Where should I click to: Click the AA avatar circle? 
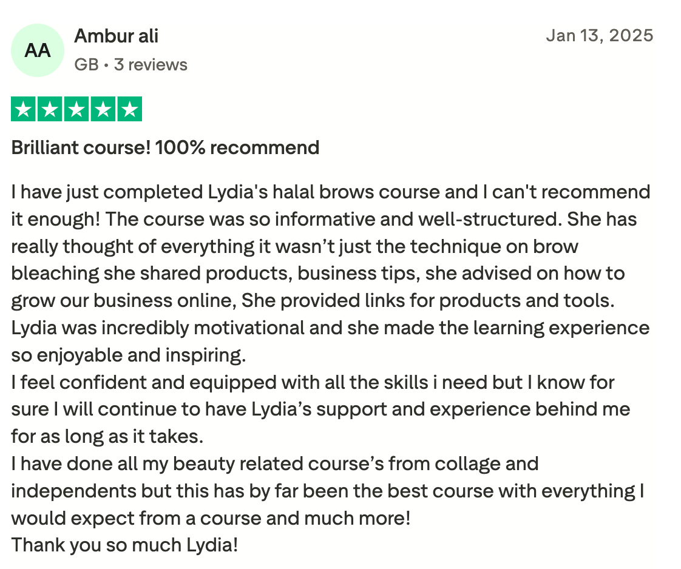pos(38,50)
